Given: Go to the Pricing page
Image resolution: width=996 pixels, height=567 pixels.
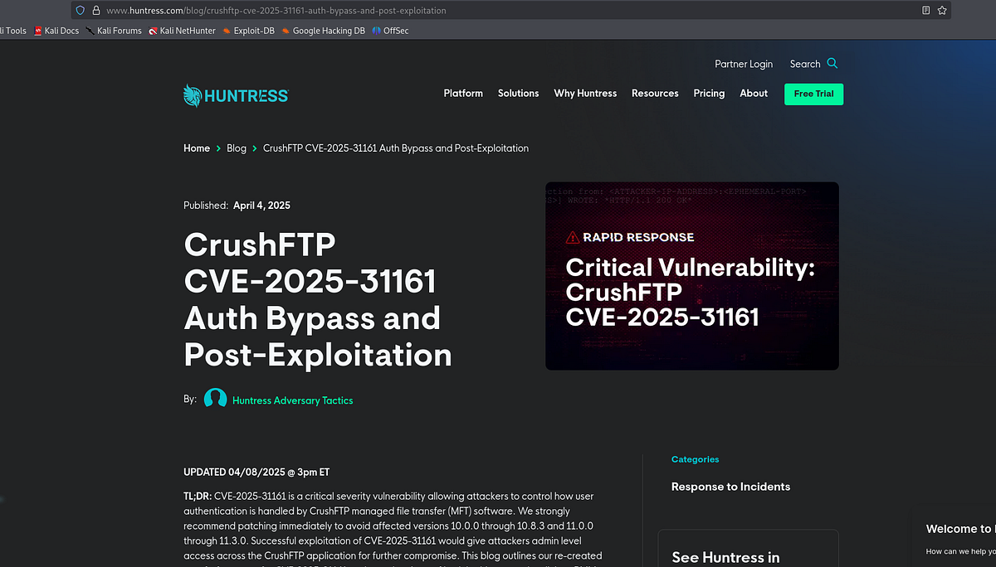Looking at the screenshot, I should (x=709, y=94).
